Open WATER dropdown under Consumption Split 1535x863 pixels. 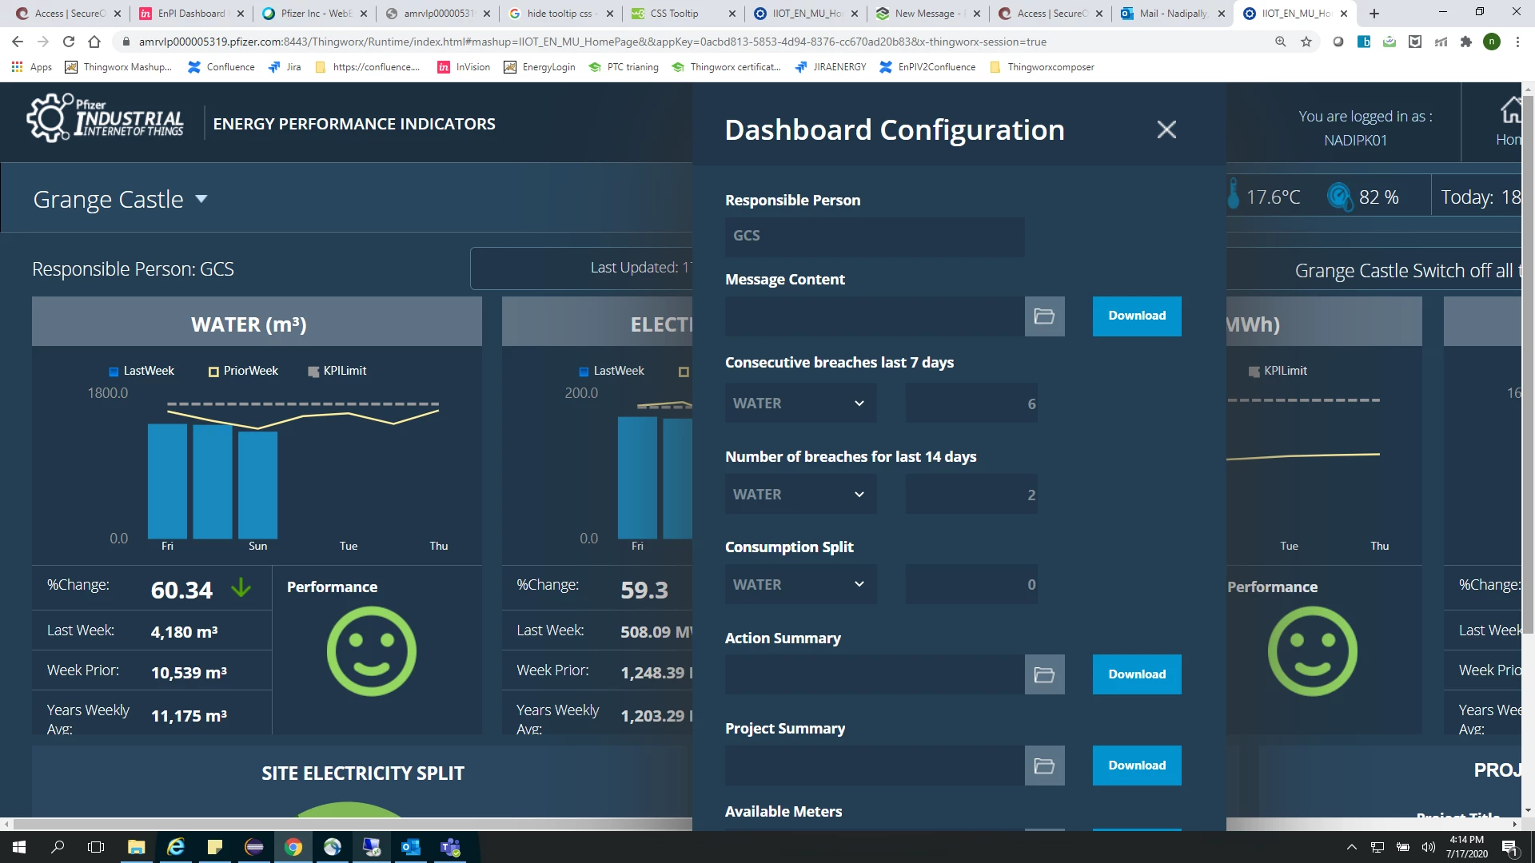click(799, 585)
